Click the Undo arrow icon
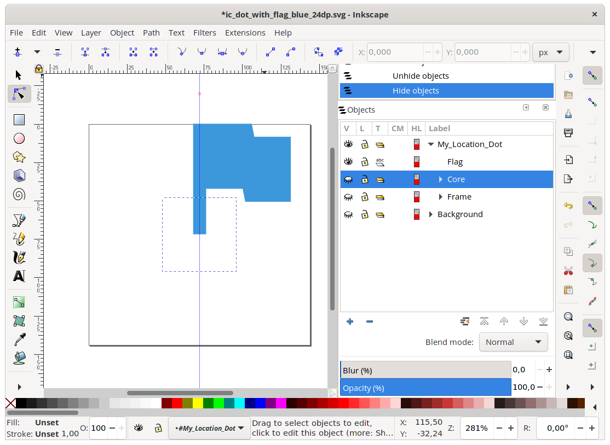Image resolution: width=610 pixels, height=445 pixels. (x=568, y=206)
